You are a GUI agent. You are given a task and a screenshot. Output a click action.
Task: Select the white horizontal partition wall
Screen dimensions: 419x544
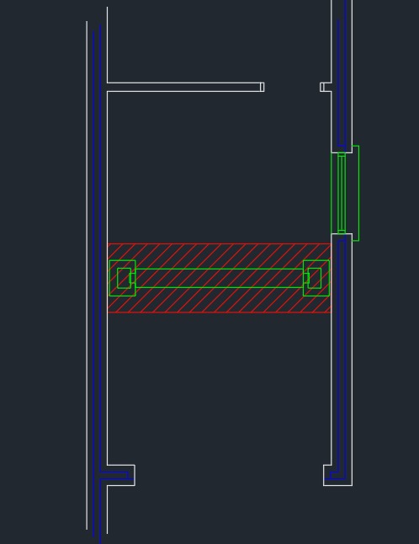pos(183,87)
